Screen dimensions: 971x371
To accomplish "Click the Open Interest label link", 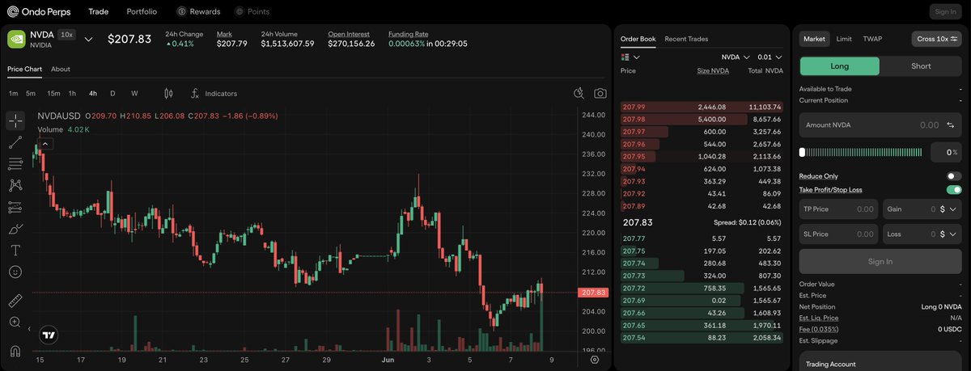I will (x=349, y=34).
